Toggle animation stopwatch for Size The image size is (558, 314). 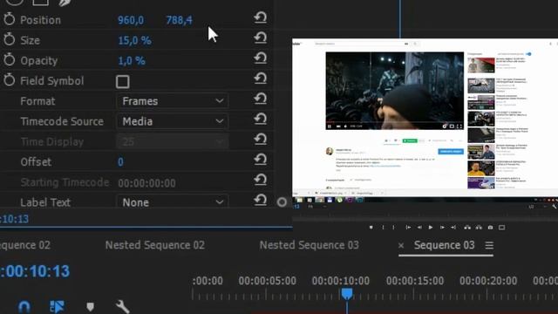(10, 39)
